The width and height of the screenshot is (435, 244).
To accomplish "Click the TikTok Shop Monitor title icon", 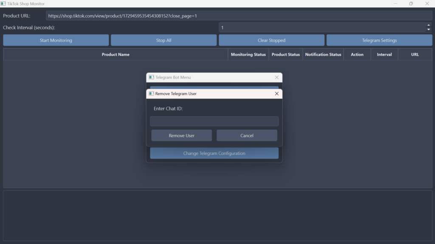I will pyautogui.click(x=3, y=3).
